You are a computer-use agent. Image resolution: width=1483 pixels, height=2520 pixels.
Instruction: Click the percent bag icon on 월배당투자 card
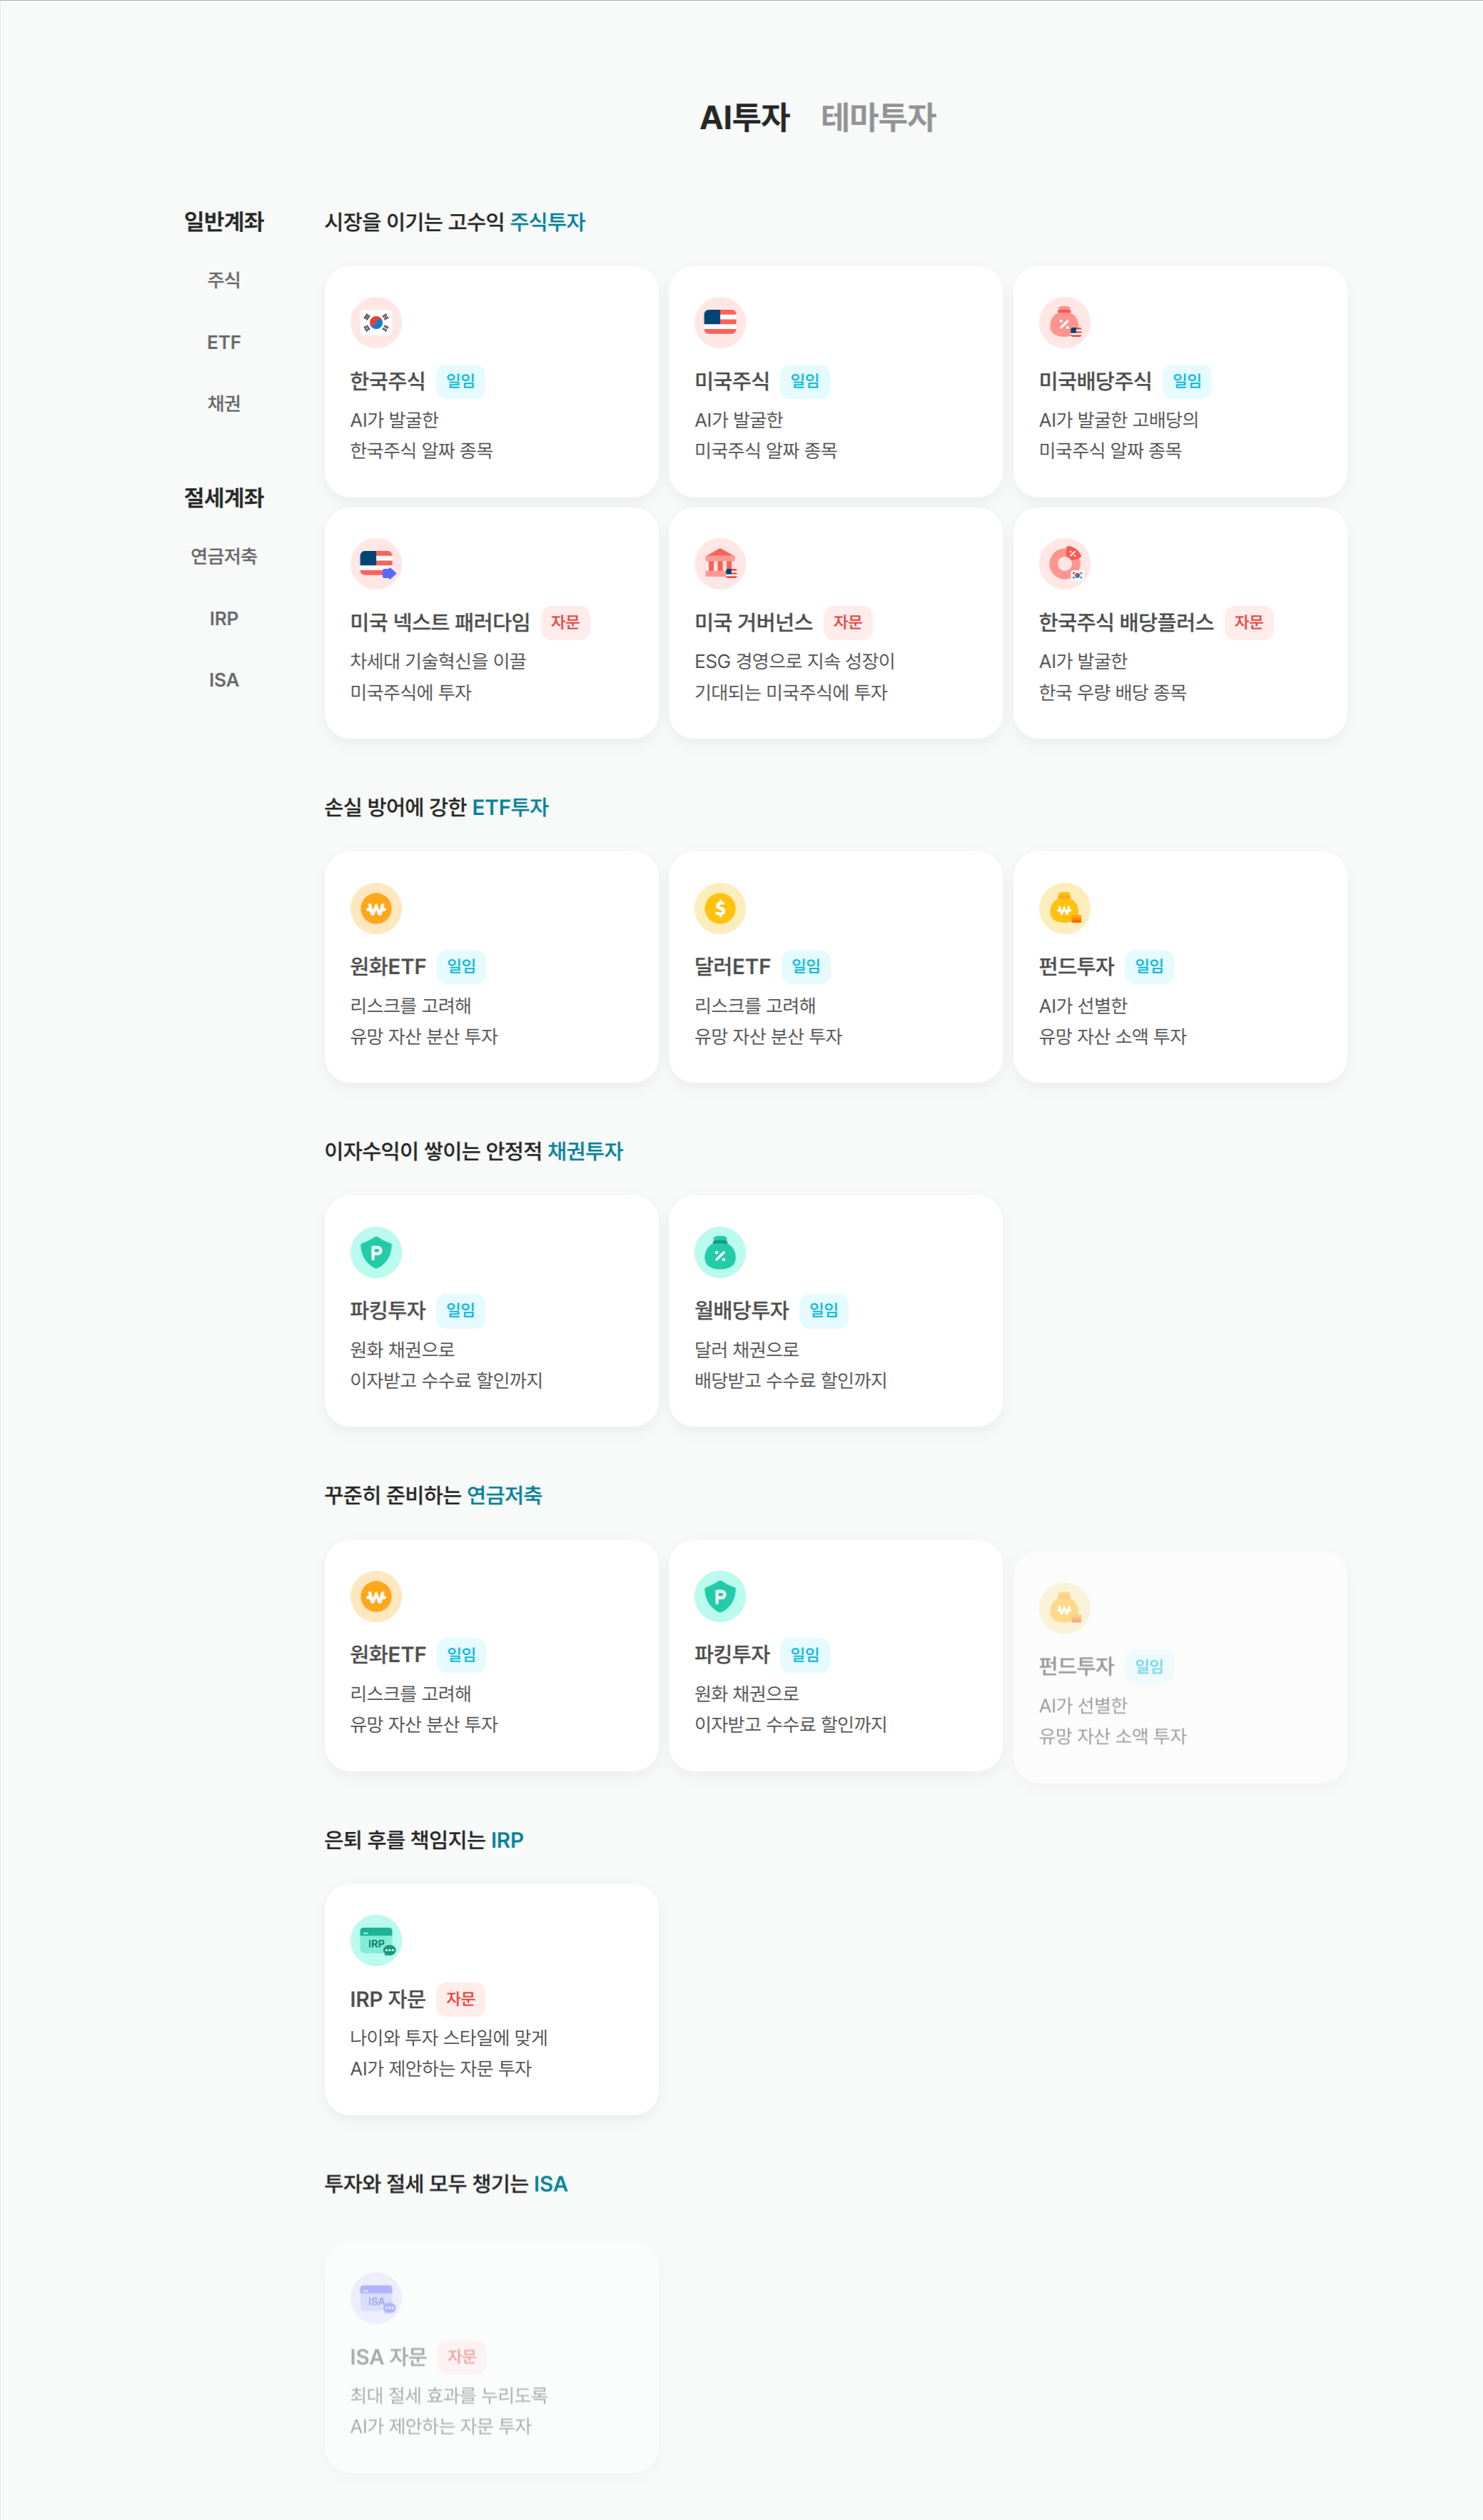coord(720,1252)
